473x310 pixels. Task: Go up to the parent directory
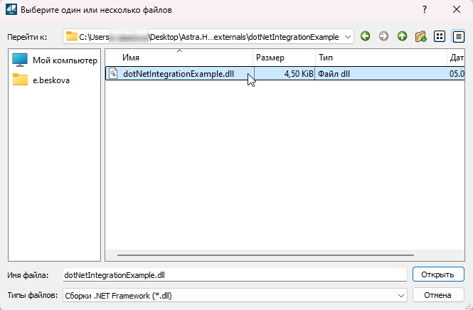[x=403, y=36]
